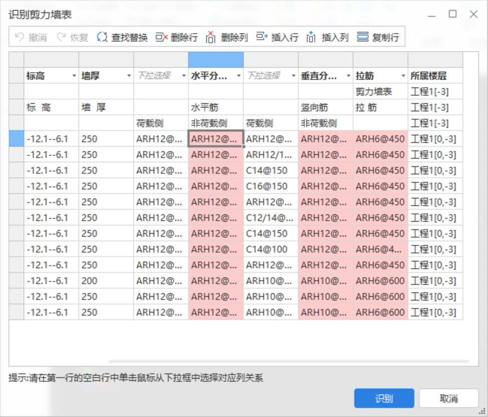Viewport: 488px width, 417px height.
Task: Open 查找替换 find and replace tool
Action: (x=103, y=37)
